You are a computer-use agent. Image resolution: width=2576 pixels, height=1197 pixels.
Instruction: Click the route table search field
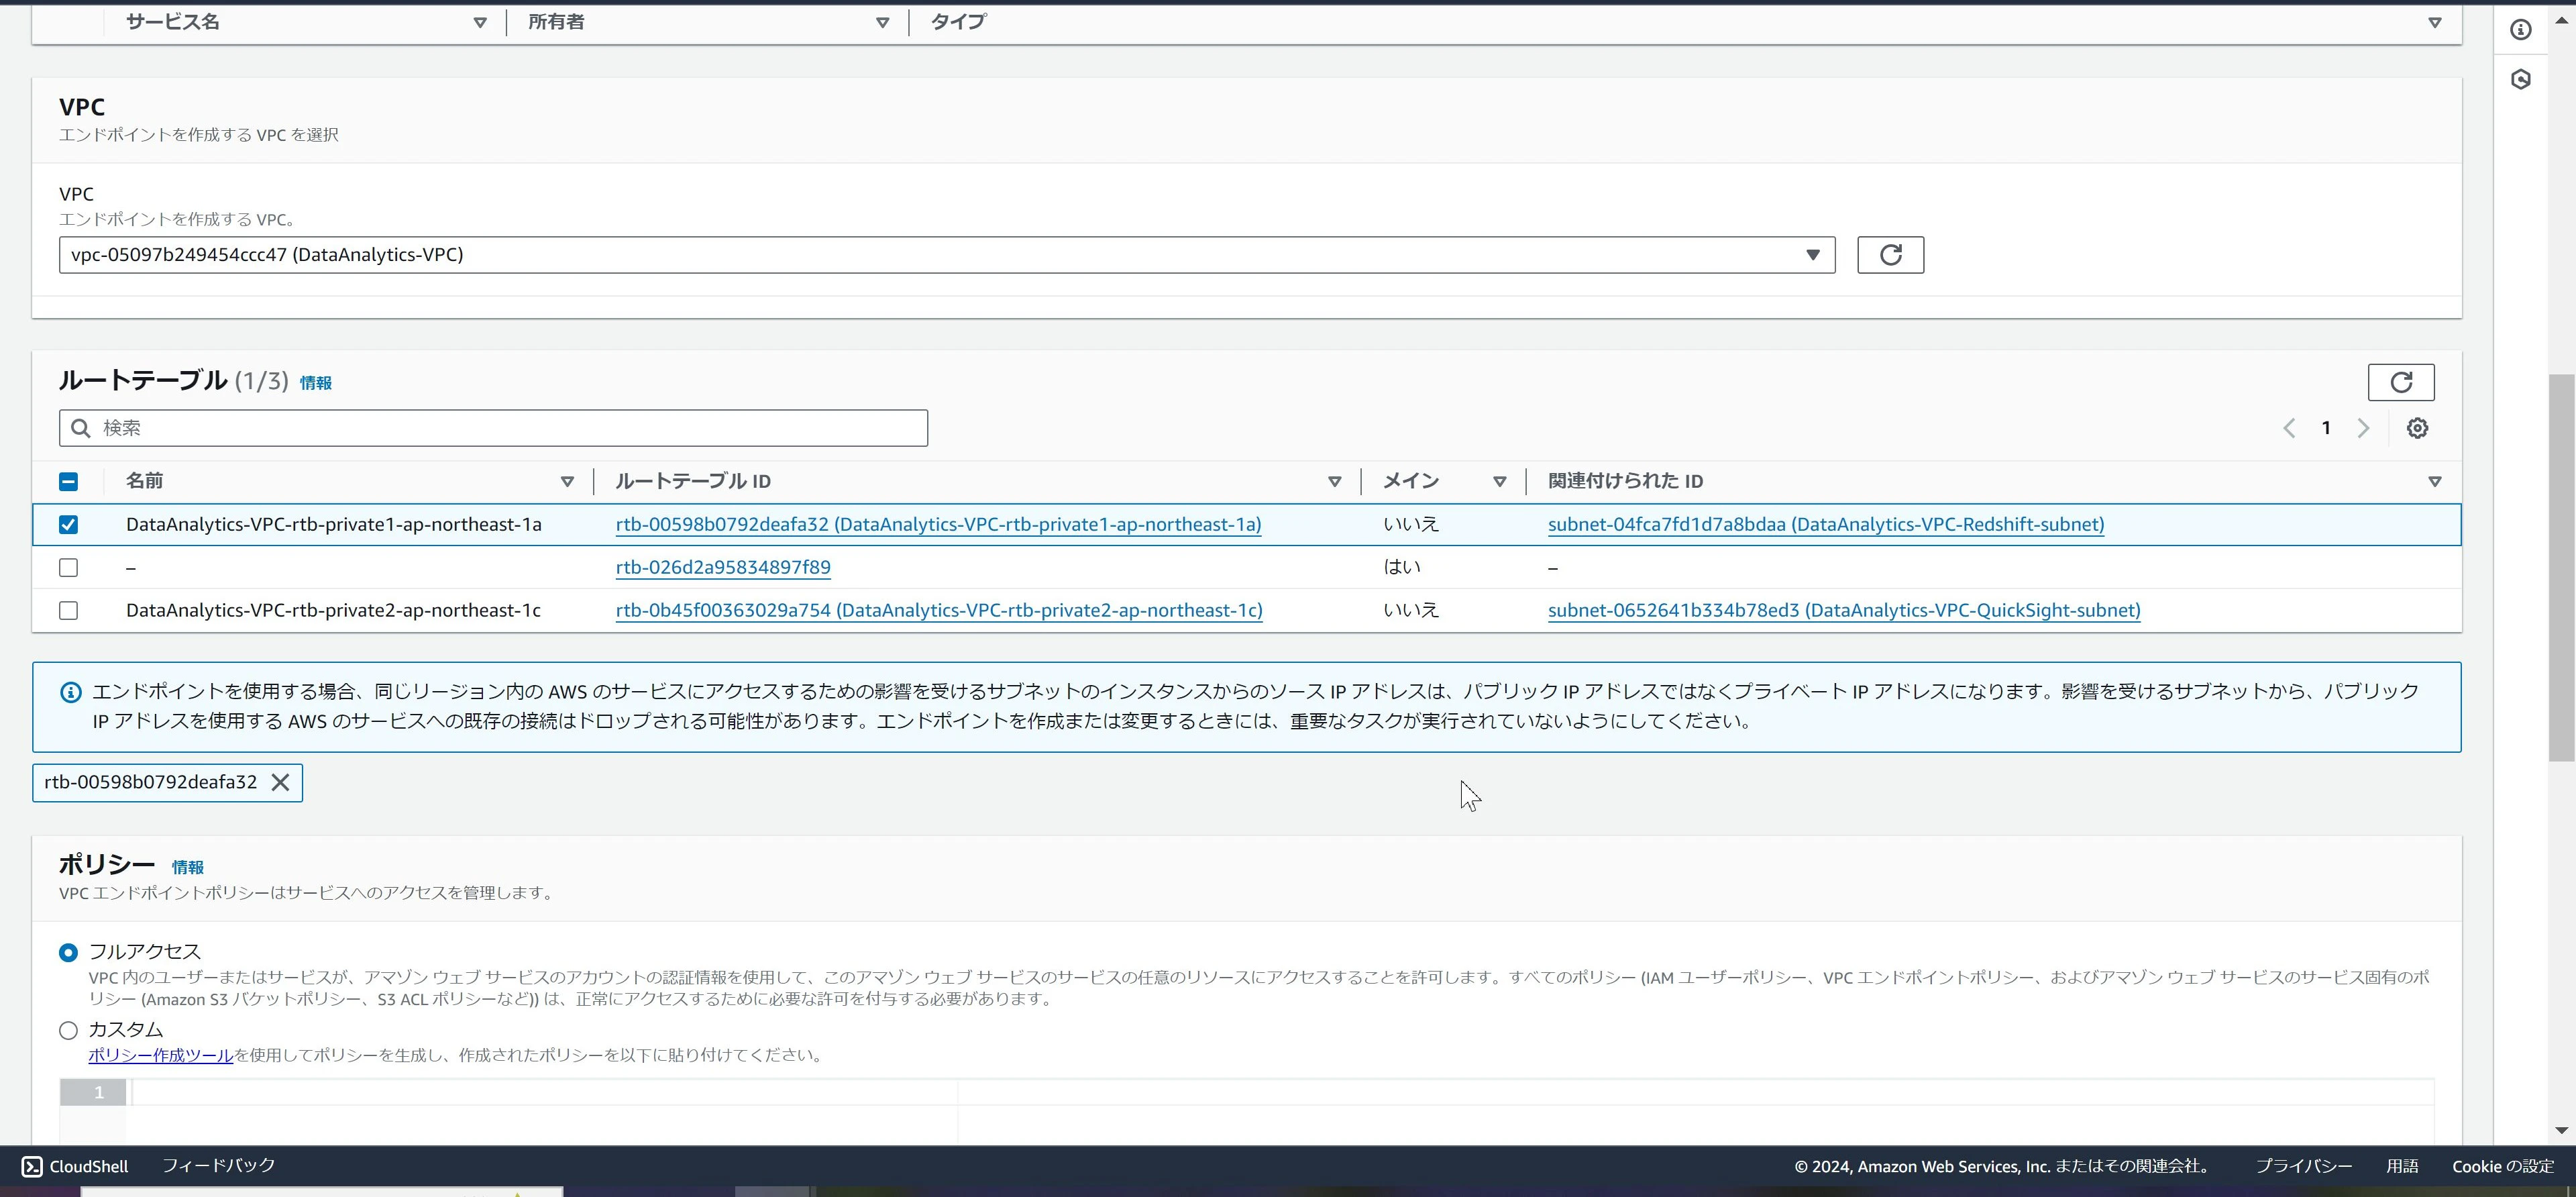pyautogui.click(x=493, y=428)
